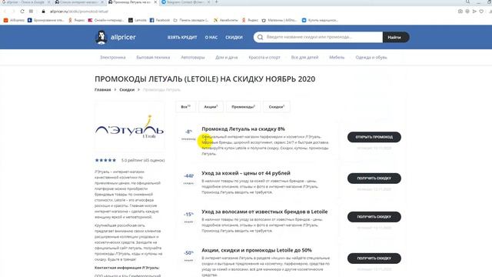
Task: Open a new tab with plus icon
Action: click(x=217, y=2)
